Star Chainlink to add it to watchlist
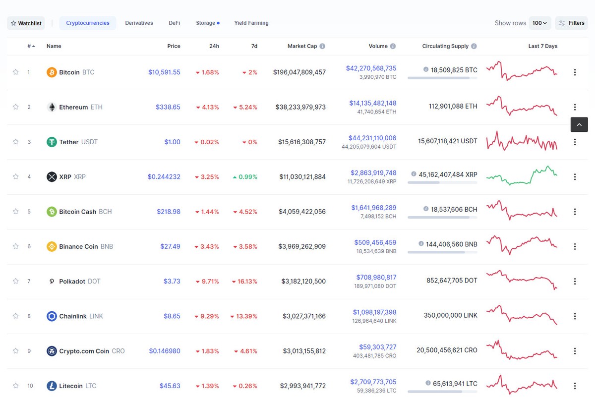Screen dimensions: 595x399 point(15,316)
